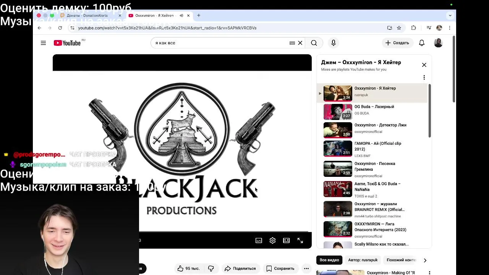Open browser extensions puzzle icon
This screenshot has width=489, height=275.
coord(413,28)
